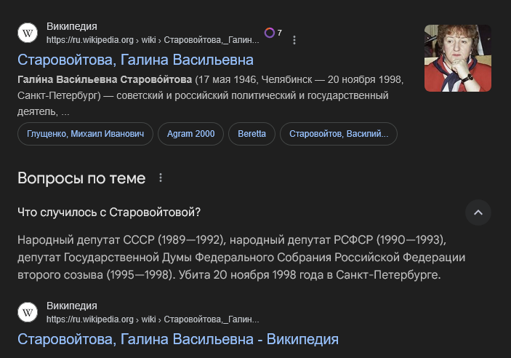Click the purple circle extension badge icon
This screenshot has width=511, height=358.
[x=270, y=33]
